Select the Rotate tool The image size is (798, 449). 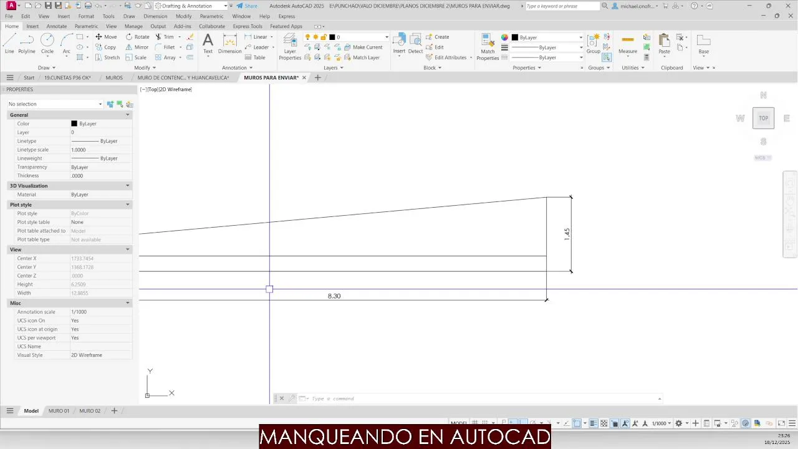click(x=137, y=37)
